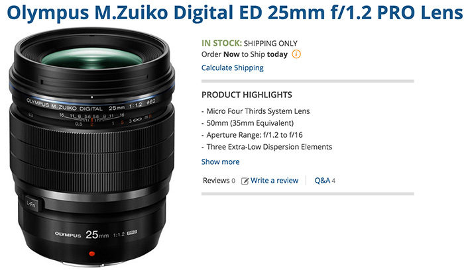Image resolution: width=464 pixels, height=274 pixels.
Task: Click the L-Fn button on lens image
Action: coord(32,204)
